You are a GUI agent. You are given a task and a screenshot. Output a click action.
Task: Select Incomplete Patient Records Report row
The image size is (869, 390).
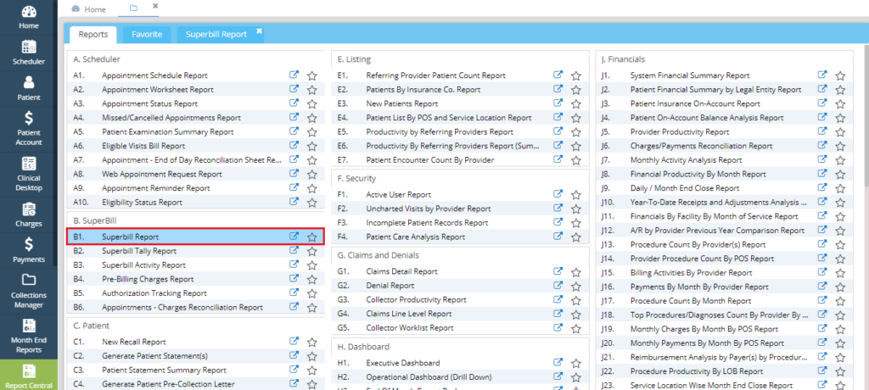(x=459, y=223)
